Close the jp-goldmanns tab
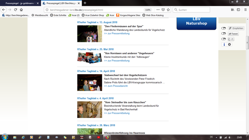 [x=37, y=3]
